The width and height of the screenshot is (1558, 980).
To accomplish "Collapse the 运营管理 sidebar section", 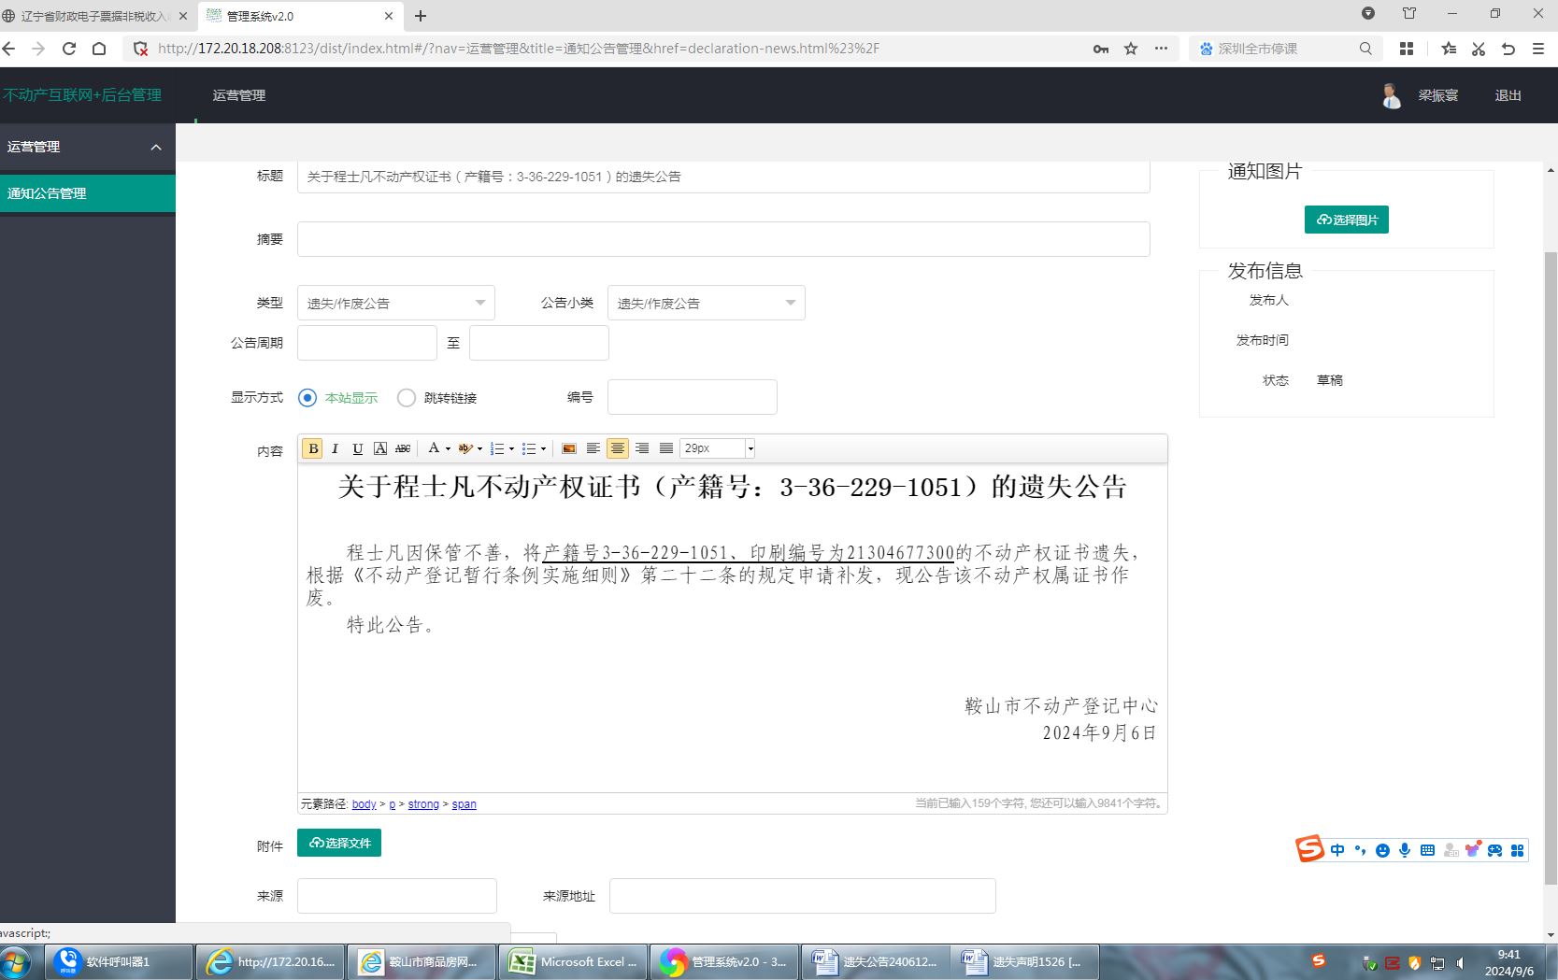I will [156, 147].
